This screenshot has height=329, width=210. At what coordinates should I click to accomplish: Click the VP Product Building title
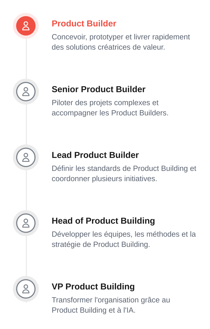coord(93,286)
